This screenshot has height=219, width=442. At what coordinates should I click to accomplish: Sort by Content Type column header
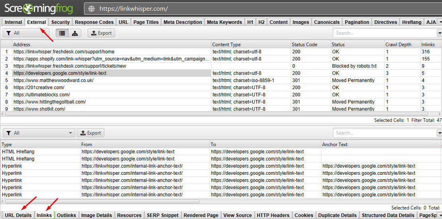click(x=251, y=45)
